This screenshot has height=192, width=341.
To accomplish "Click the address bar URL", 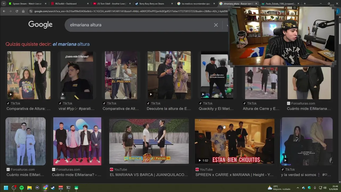I will 131,11.
